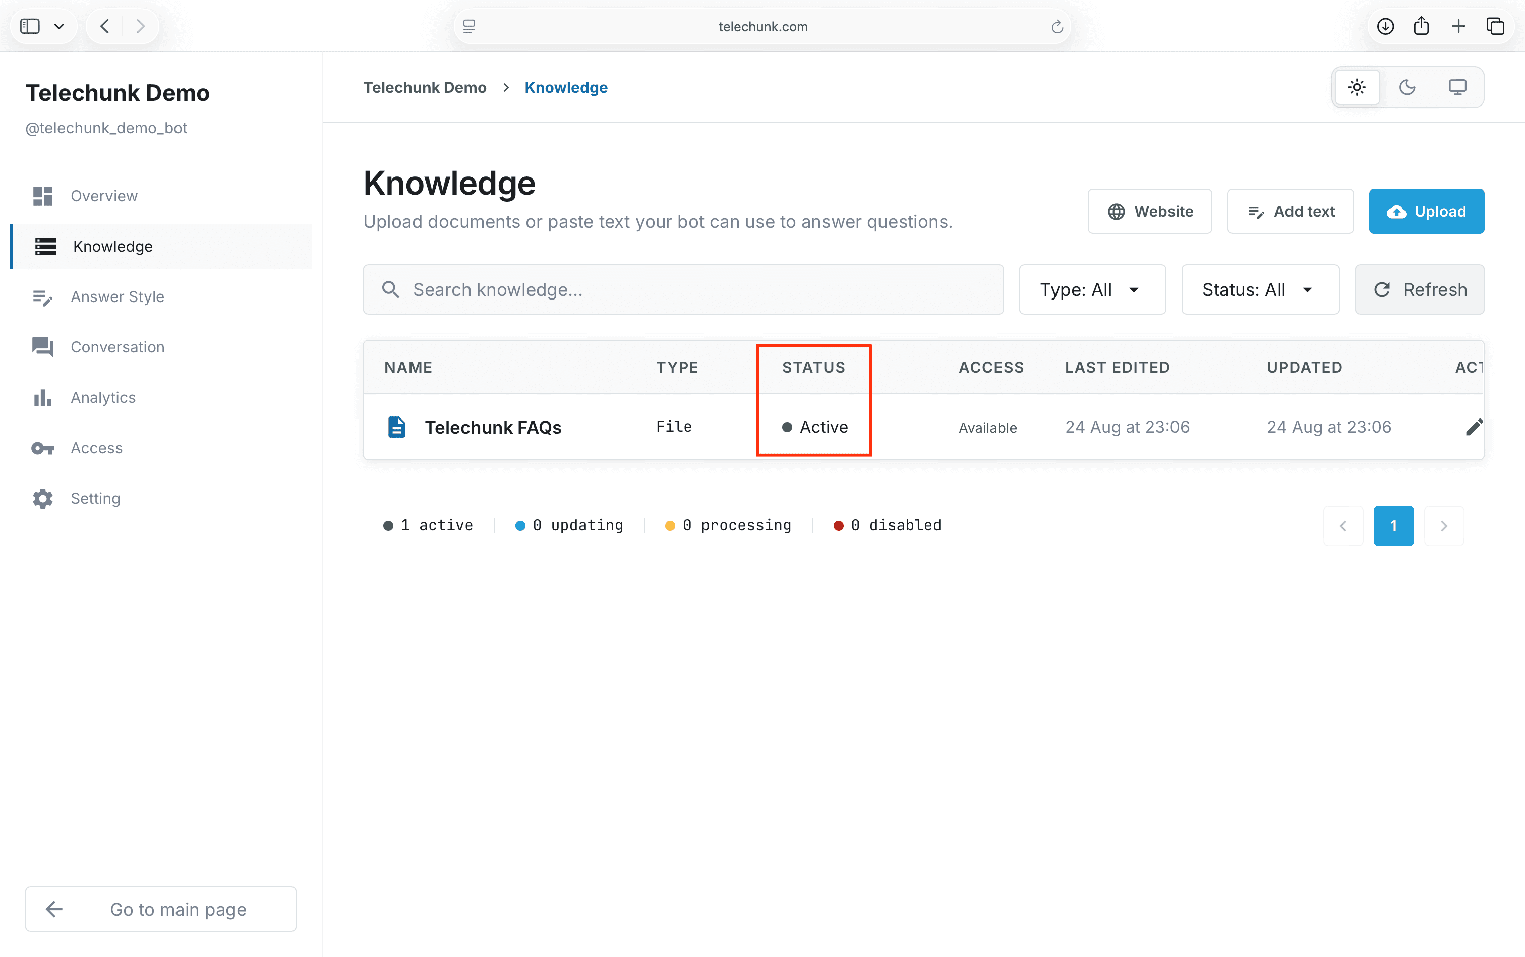Open sidebar options chevron dropdown

(x=59, y=27)
